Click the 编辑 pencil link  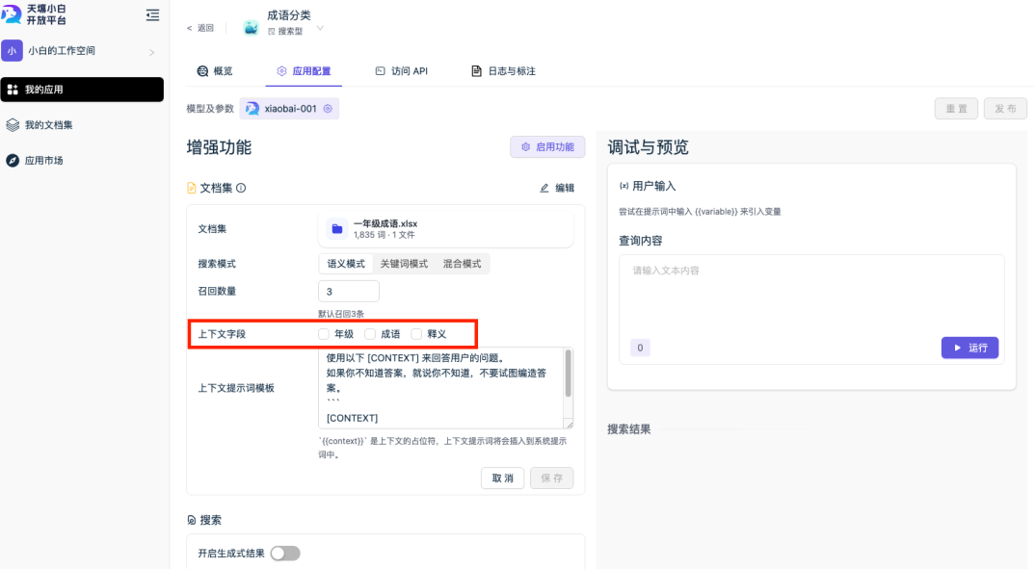(557, 188)
